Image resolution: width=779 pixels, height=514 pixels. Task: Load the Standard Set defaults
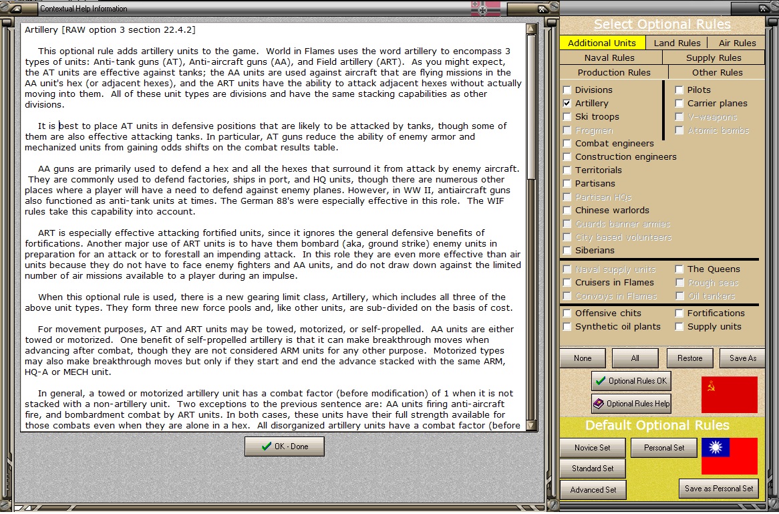tap(592, 469)
